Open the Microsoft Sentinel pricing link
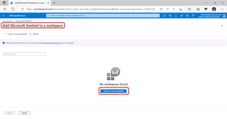The width and height of the screenshot is (227, 119). click(51, 43)
